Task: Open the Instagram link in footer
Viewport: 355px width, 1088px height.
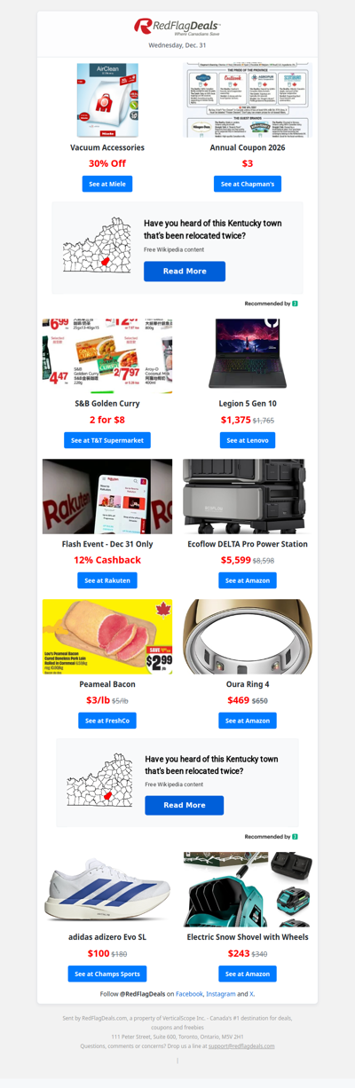Action: tap(221, 994)
